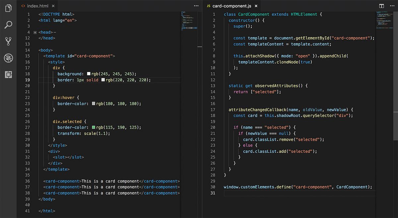
Task: Open More Actions menu for card-component.js editor
Action: [391, 6]
